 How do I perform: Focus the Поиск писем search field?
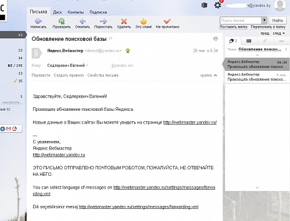coord(241,20)
